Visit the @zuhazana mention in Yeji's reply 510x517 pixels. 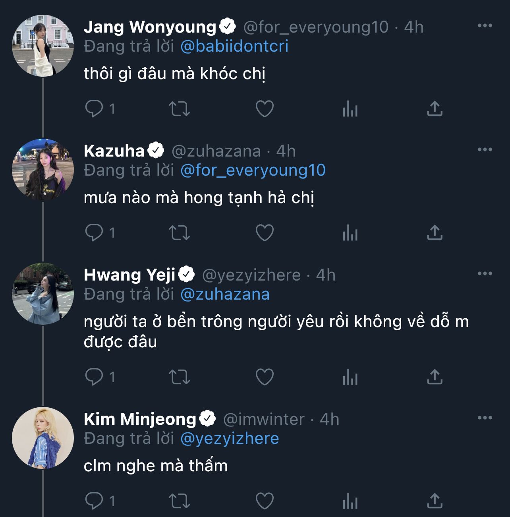tap(225, 294)
